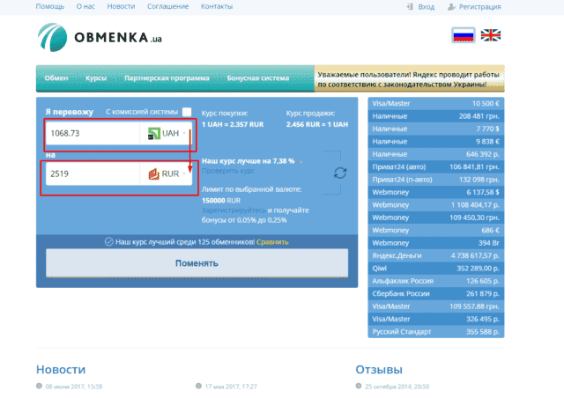564x398 pixels.
Task: Click news date 17 мая 2017, 17:27
Action: tap(231, 387)
